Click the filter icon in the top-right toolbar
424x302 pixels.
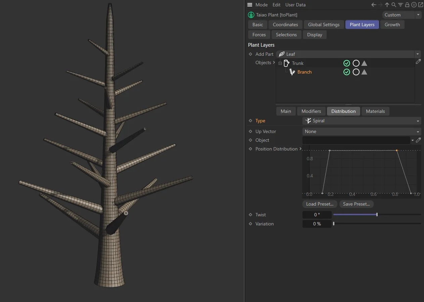[400, 5]
